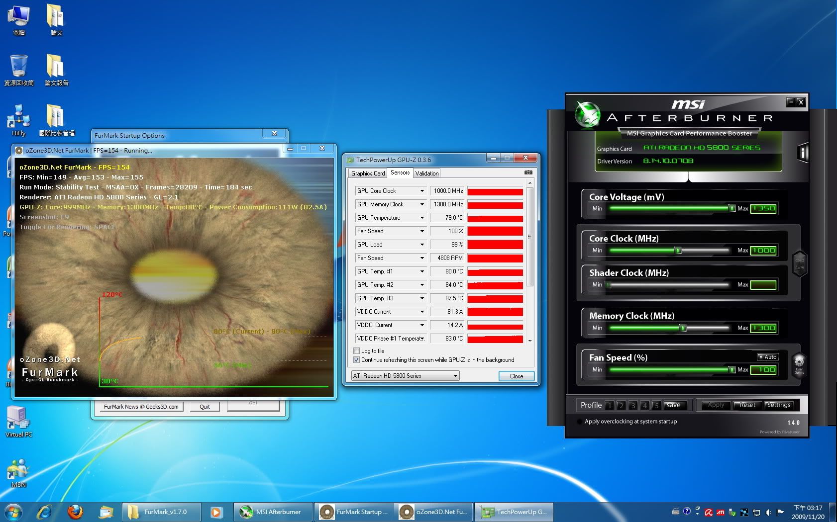837x522 pixels.
Task: Click the GPU-Z screenshot camera icon
Action: 528,173
